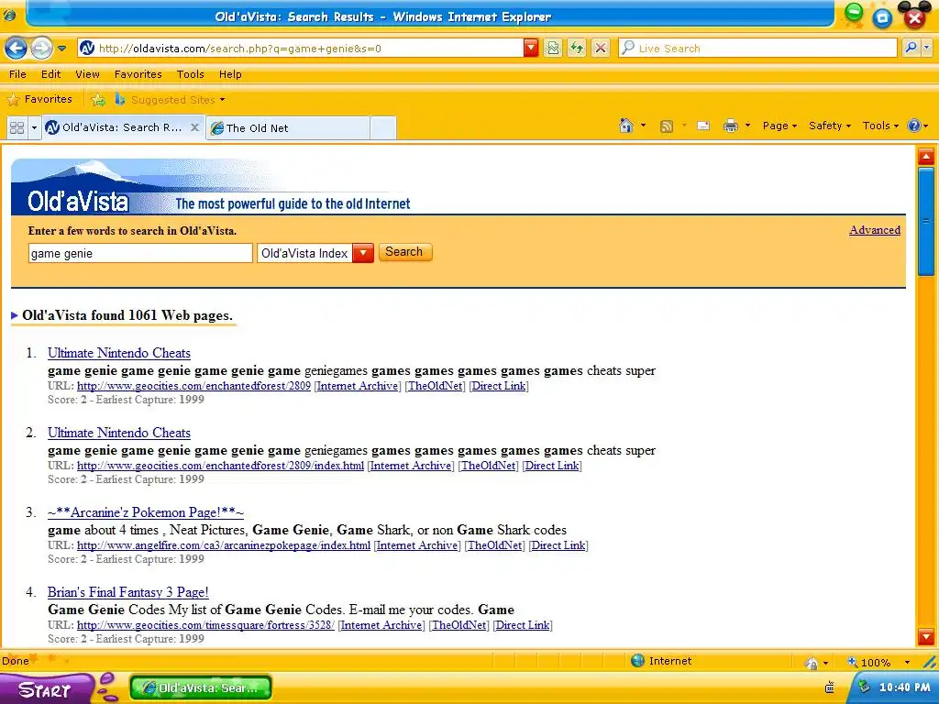939x704 pixels.
Task: Add to Favorites bar icon
Action: (97, 99)
